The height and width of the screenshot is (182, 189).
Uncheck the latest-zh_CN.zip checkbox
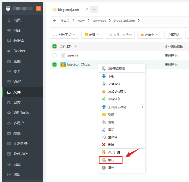coord(54,65)
